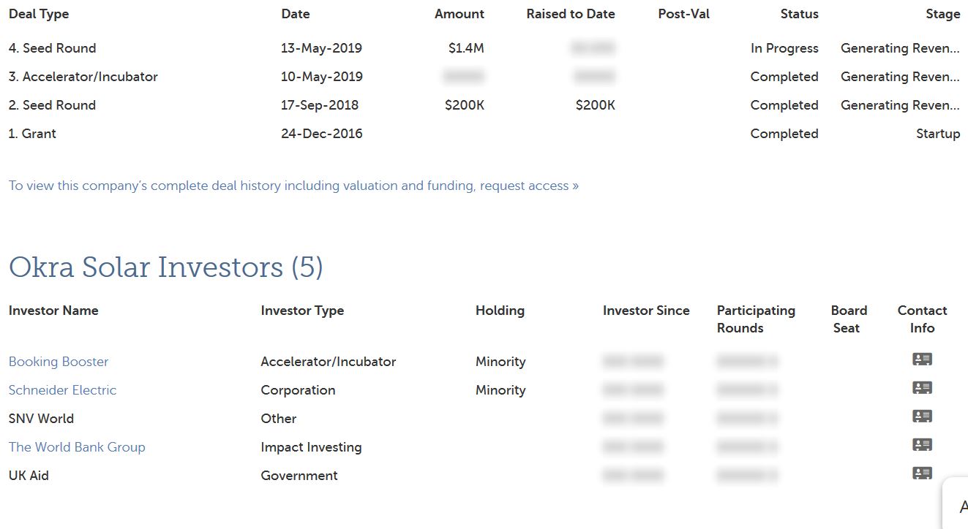The width and height of the screenshot is (968, 529).
Task: Click the Participating Rounds column header
Action: click(756, 319)
